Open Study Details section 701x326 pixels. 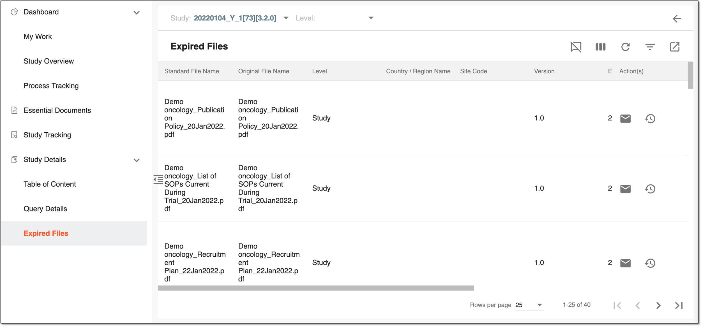pos(45,160)
